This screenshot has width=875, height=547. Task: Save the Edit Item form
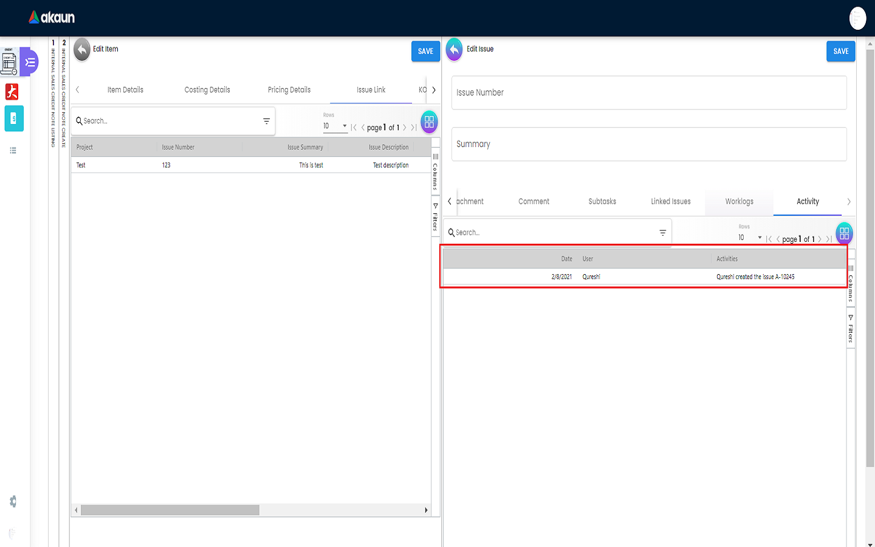425,52
